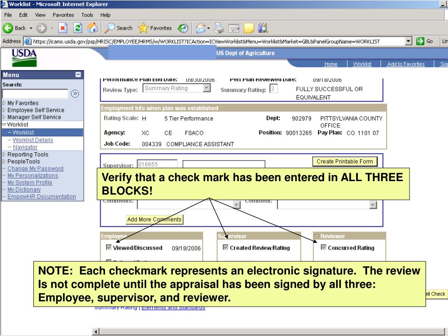The height and width of the screenshot is (336, 448).
Task: Open the Mail icon dropdown arrow
Action: [x=208, y=28]
